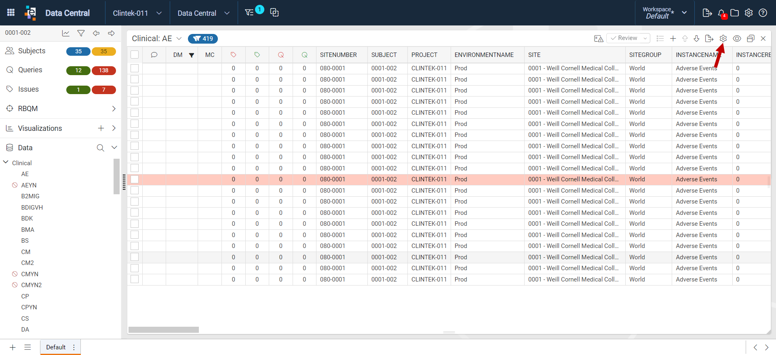
Task: Toggle the eye icon in the table toolbar
Action: click(x=737, y=38)
